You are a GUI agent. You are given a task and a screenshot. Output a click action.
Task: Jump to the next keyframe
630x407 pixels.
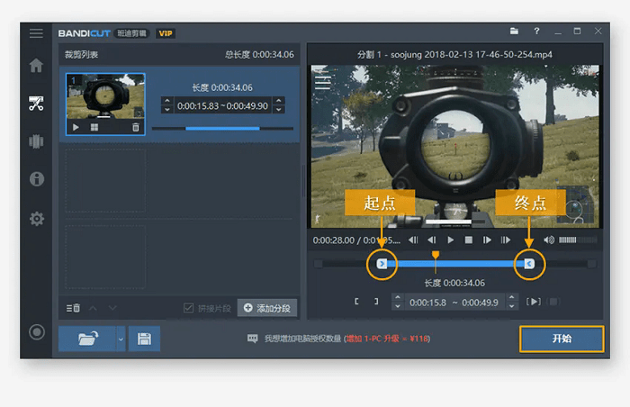pos(506,240)
